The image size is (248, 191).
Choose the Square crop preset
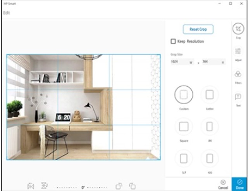(184, 126)
